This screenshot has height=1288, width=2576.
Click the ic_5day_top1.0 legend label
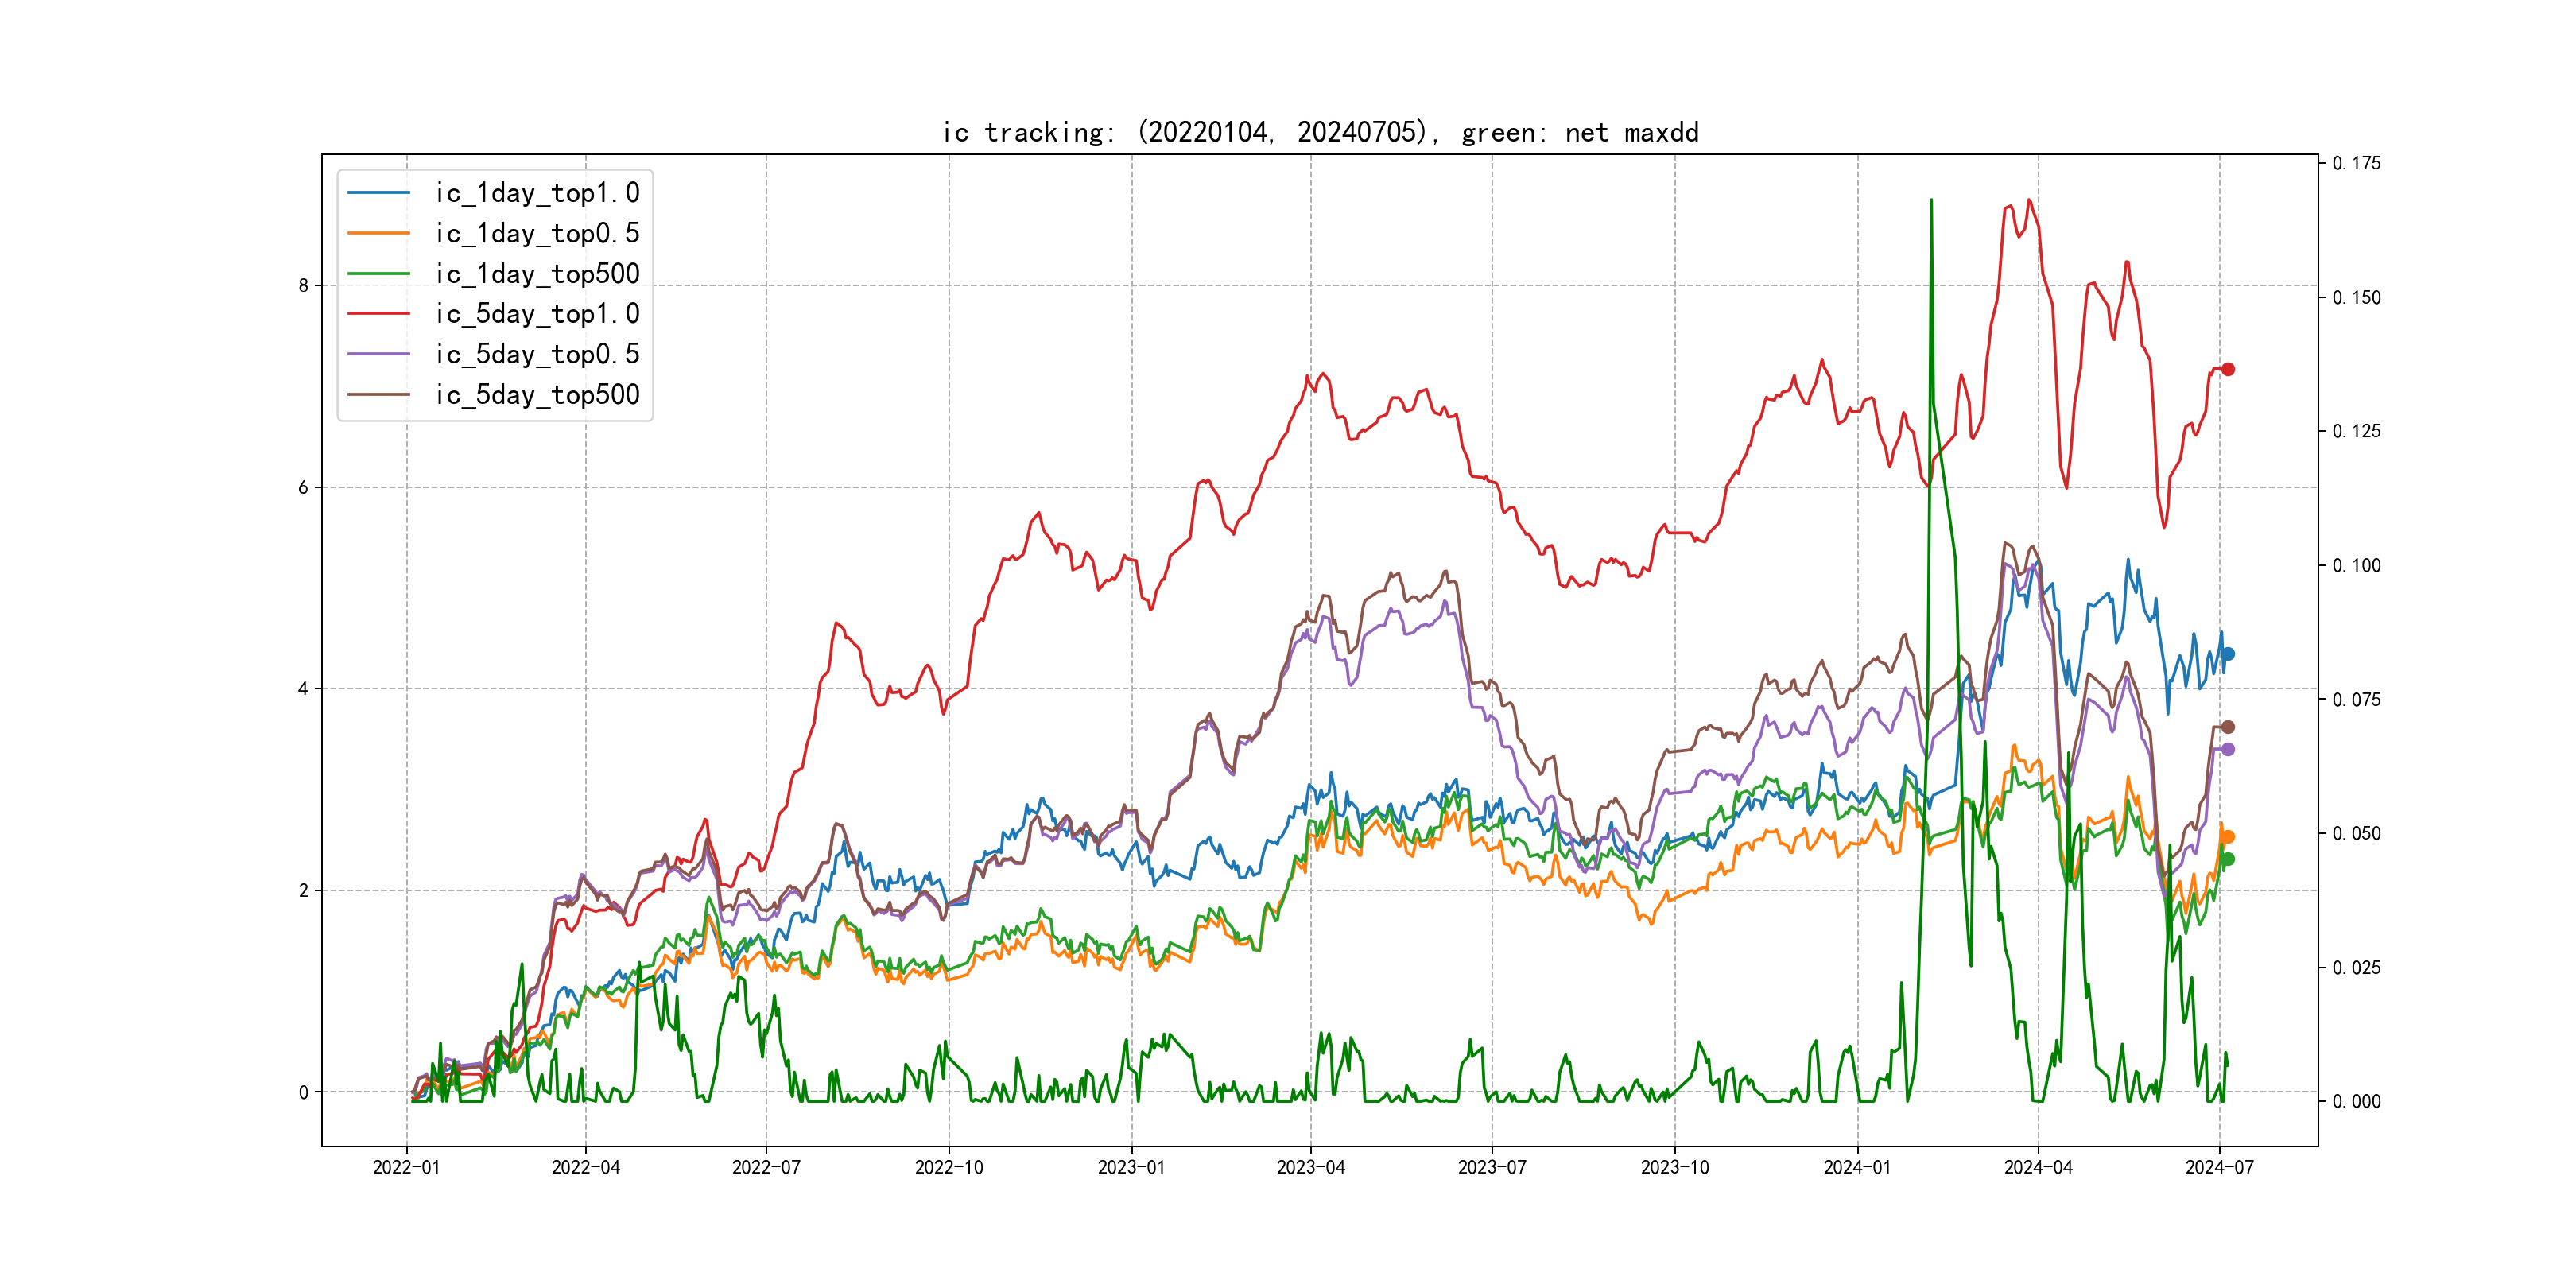click(x=537, y=314)
